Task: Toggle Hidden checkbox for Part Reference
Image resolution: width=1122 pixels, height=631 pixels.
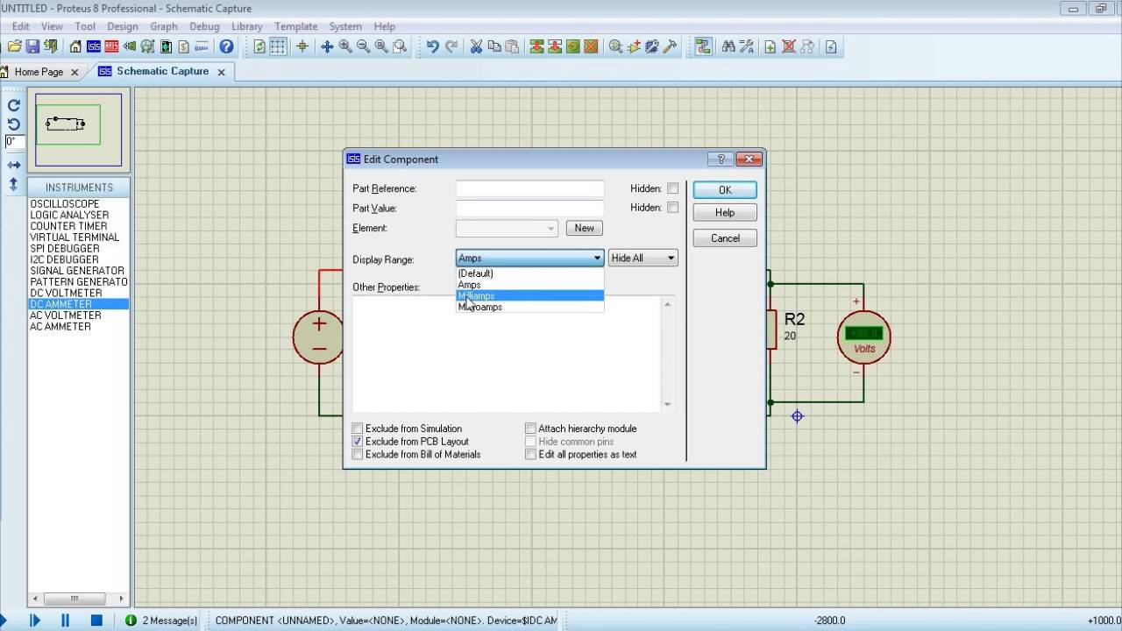Action: coord(672,188)
